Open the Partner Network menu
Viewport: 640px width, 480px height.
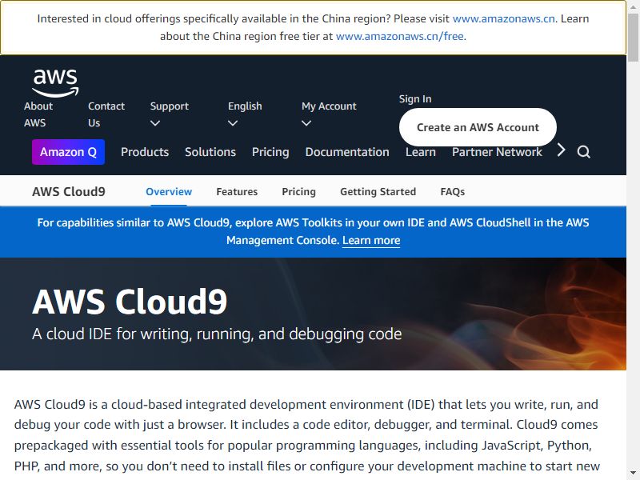pyautogui.click(x=497, y=152)
